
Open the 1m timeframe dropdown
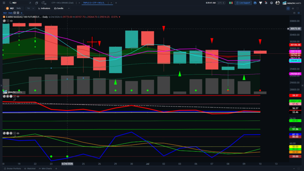point(31,8)
